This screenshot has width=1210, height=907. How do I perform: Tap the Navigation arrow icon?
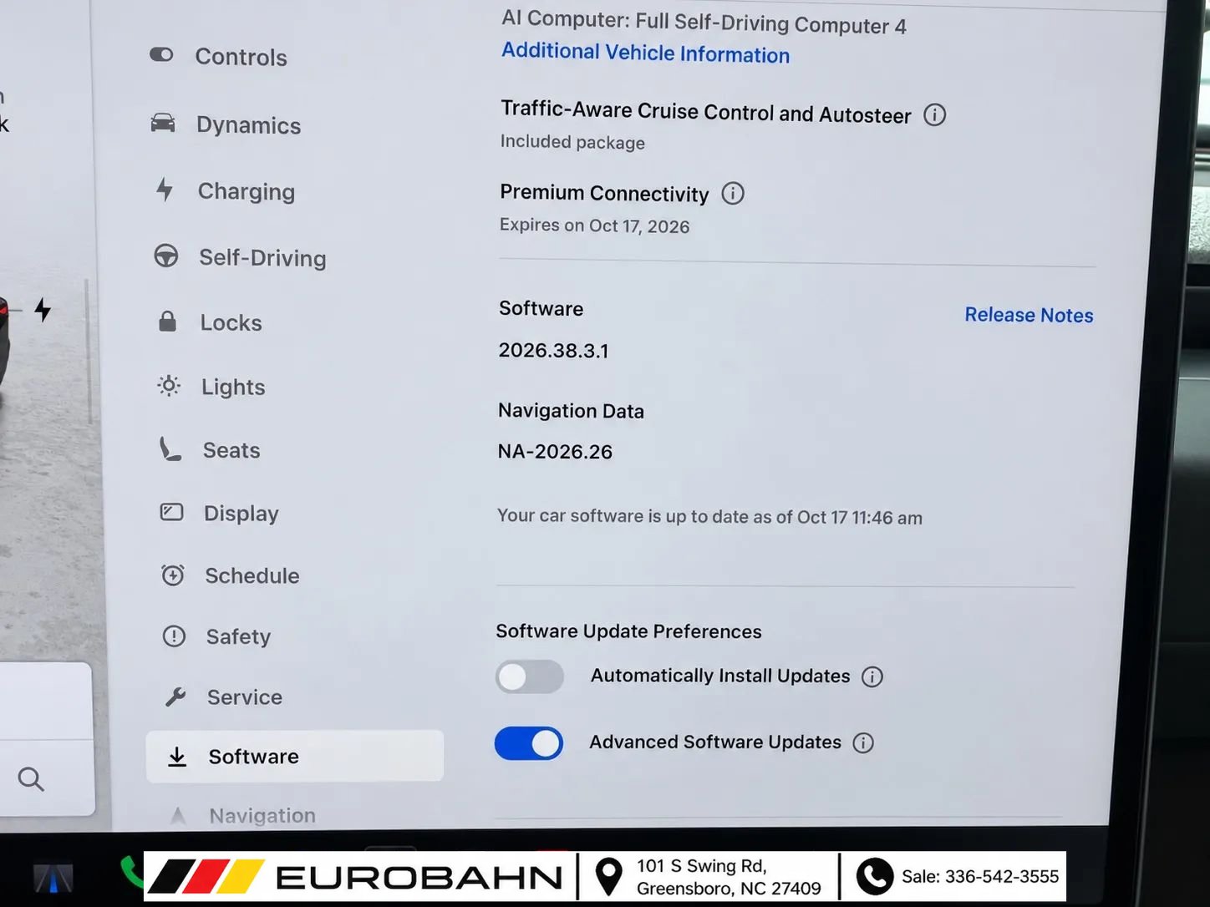tap(178, 815)
